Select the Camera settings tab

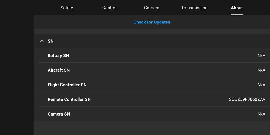coord(152,8)
